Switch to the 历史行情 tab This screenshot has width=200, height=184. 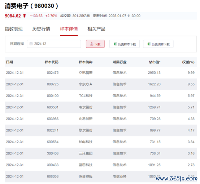[41, 29]
